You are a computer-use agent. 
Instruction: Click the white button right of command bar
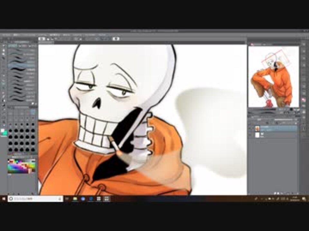116,39
